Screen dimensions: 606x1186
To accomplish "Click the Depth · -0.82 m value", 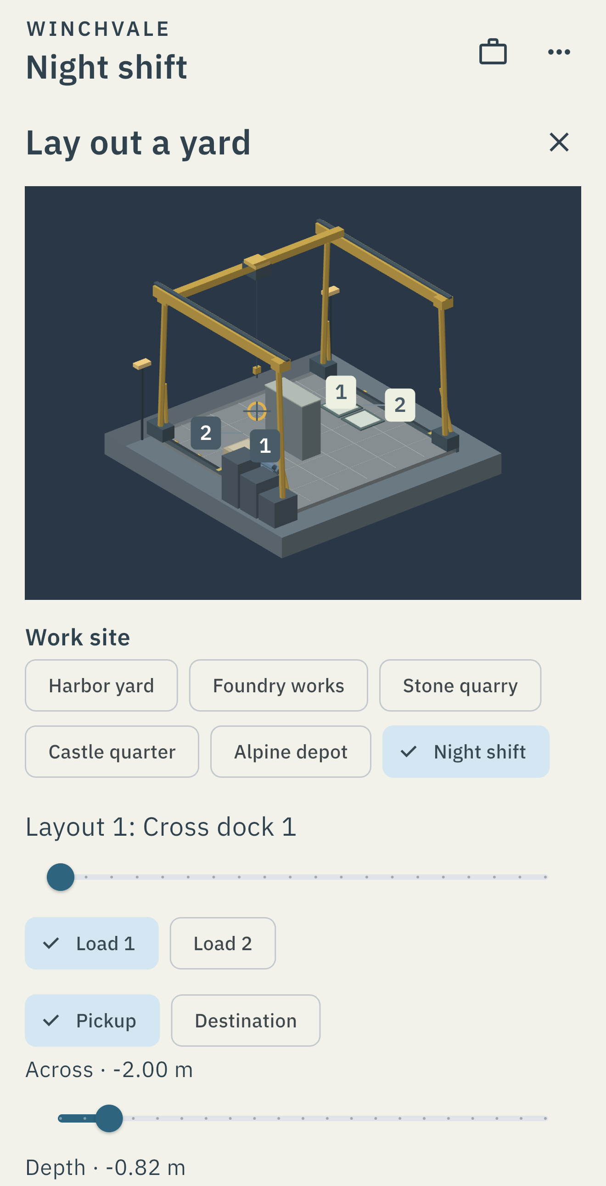I will pyautogui.click(x=105, y=1167).
